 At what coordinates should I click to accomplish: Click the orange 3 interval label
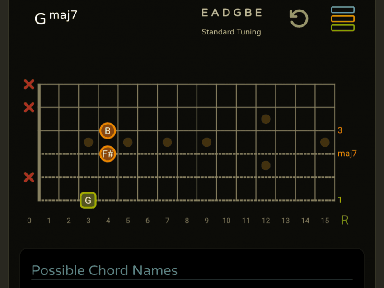pyautogui.click(x=340, y=130)
